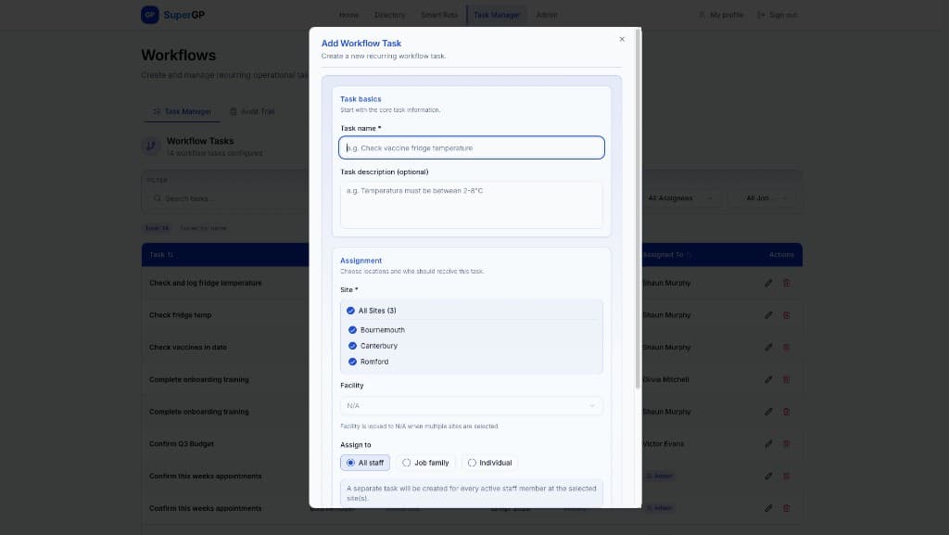Viewport: 949px width, 535px height.
Task: Click 'Check vaccines in date' row text
Action: click(x=188, y=348)
